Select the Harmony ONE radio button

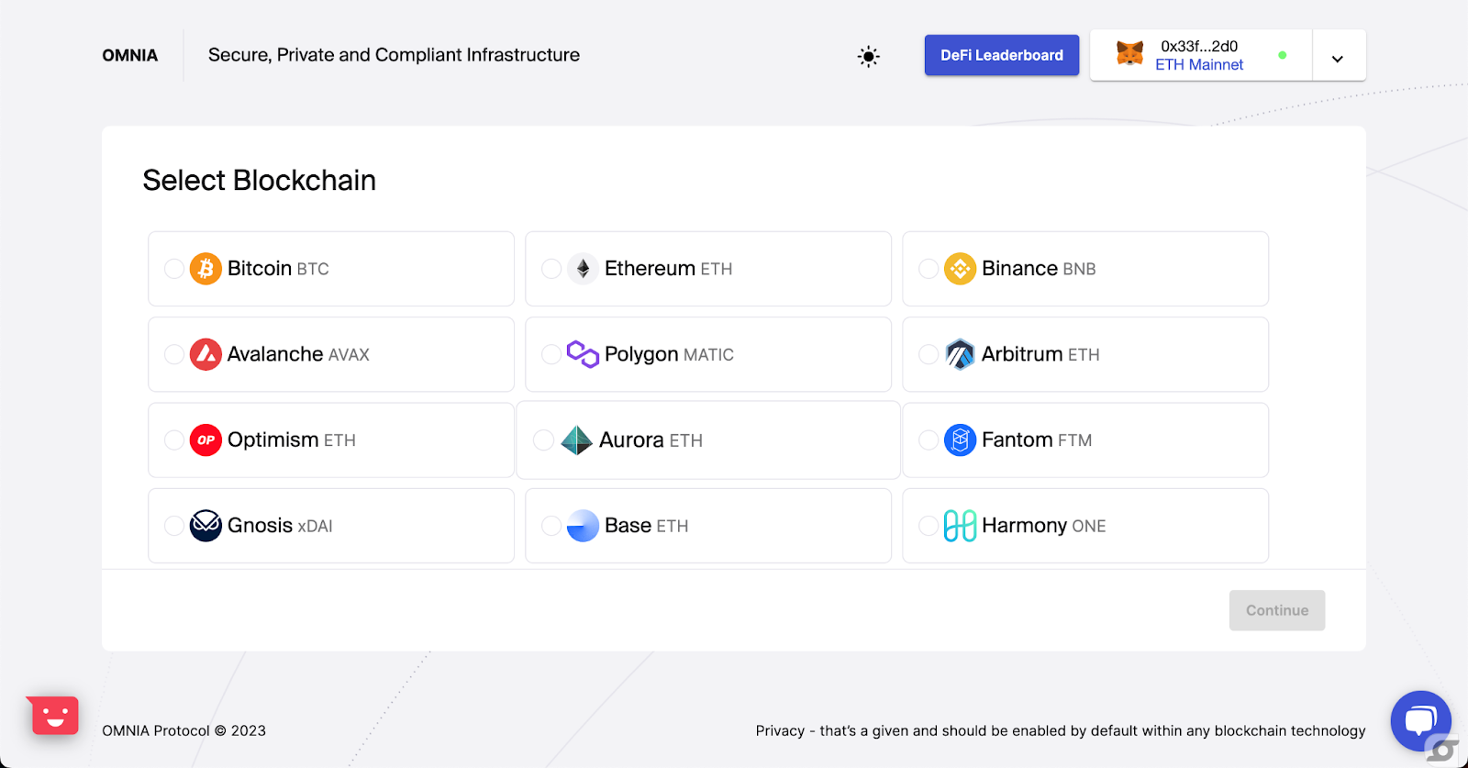point(929,526)
